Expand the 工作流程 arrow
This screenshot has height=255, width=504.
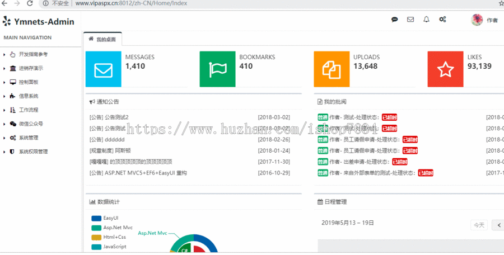(4, 110)
